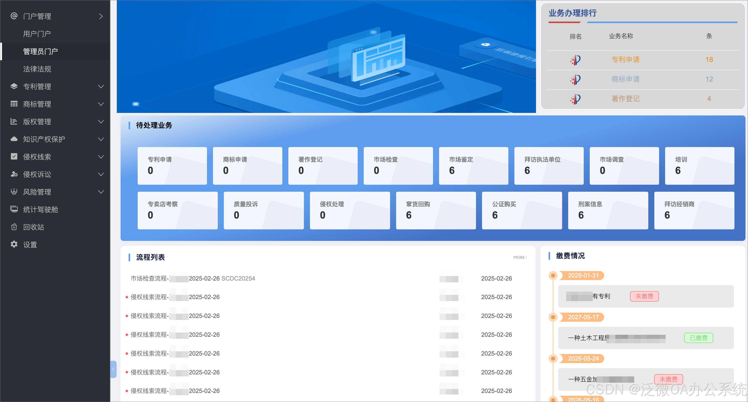Click the 设置 gear icon

[x=14, y=244]
